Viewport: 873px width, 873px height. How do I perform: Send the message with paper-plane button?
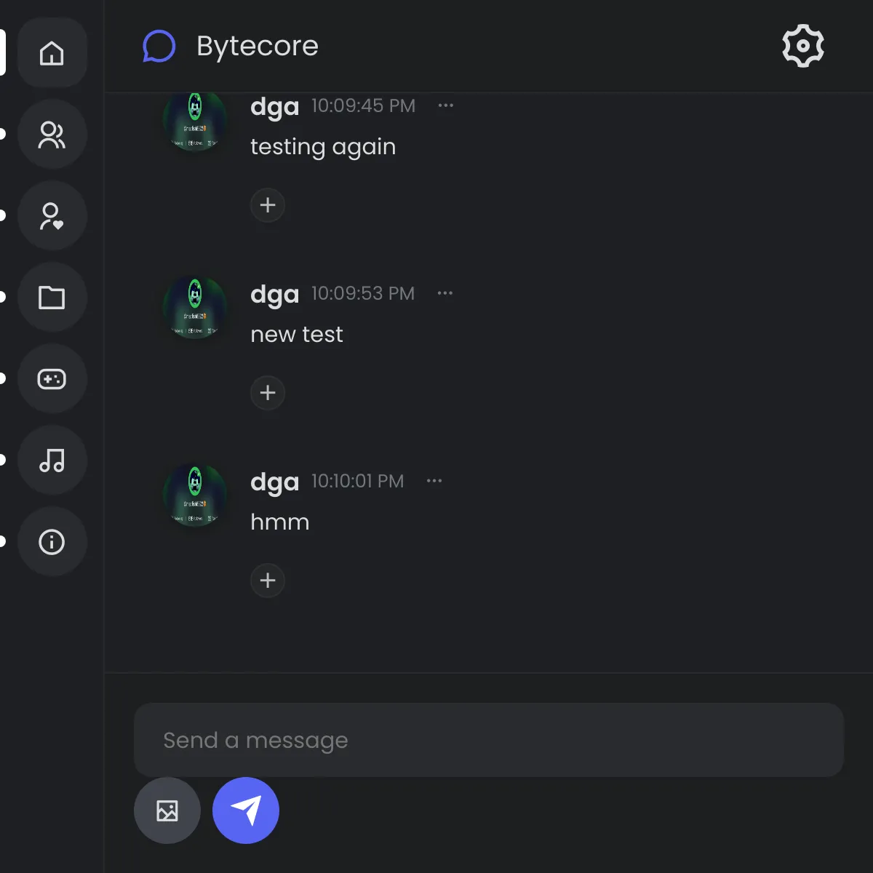pyautogui.click(x=246, y=810)
